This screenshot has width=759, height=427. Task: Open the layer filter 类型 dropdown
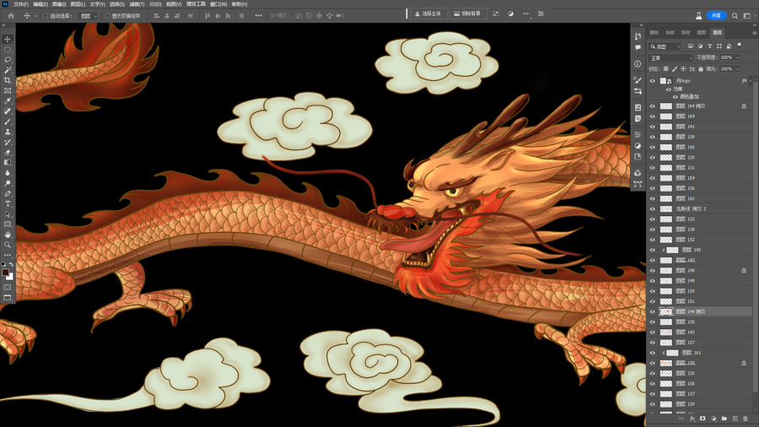(665, 46)
